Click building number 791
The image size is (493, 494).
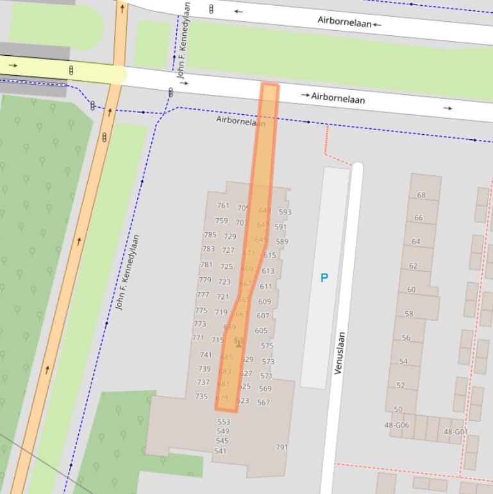pos(281,447)
